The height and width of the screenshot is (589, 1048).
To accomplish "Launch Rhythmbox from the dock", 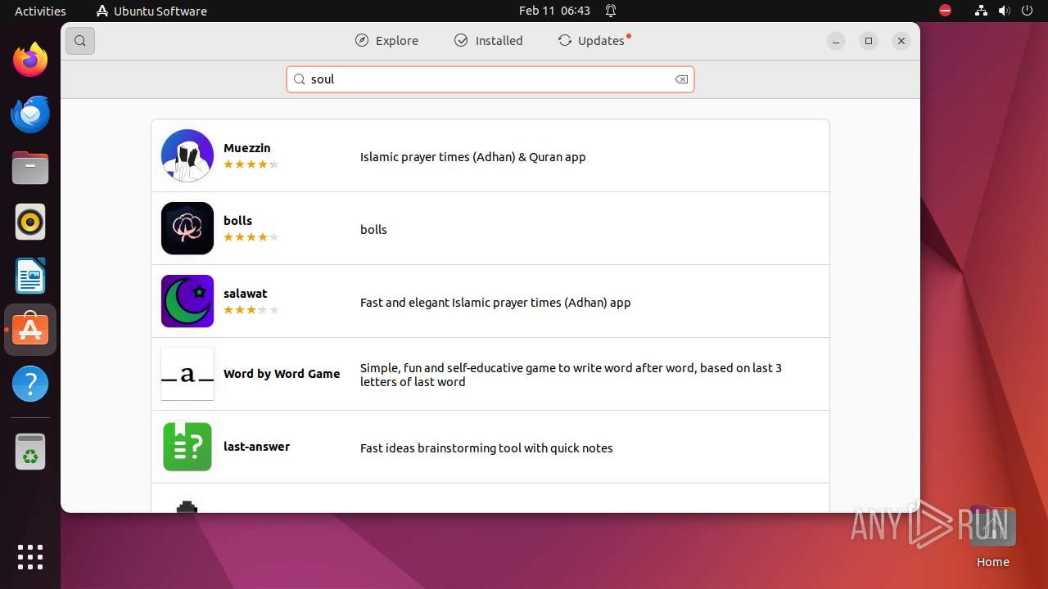I will click(30, 222).
